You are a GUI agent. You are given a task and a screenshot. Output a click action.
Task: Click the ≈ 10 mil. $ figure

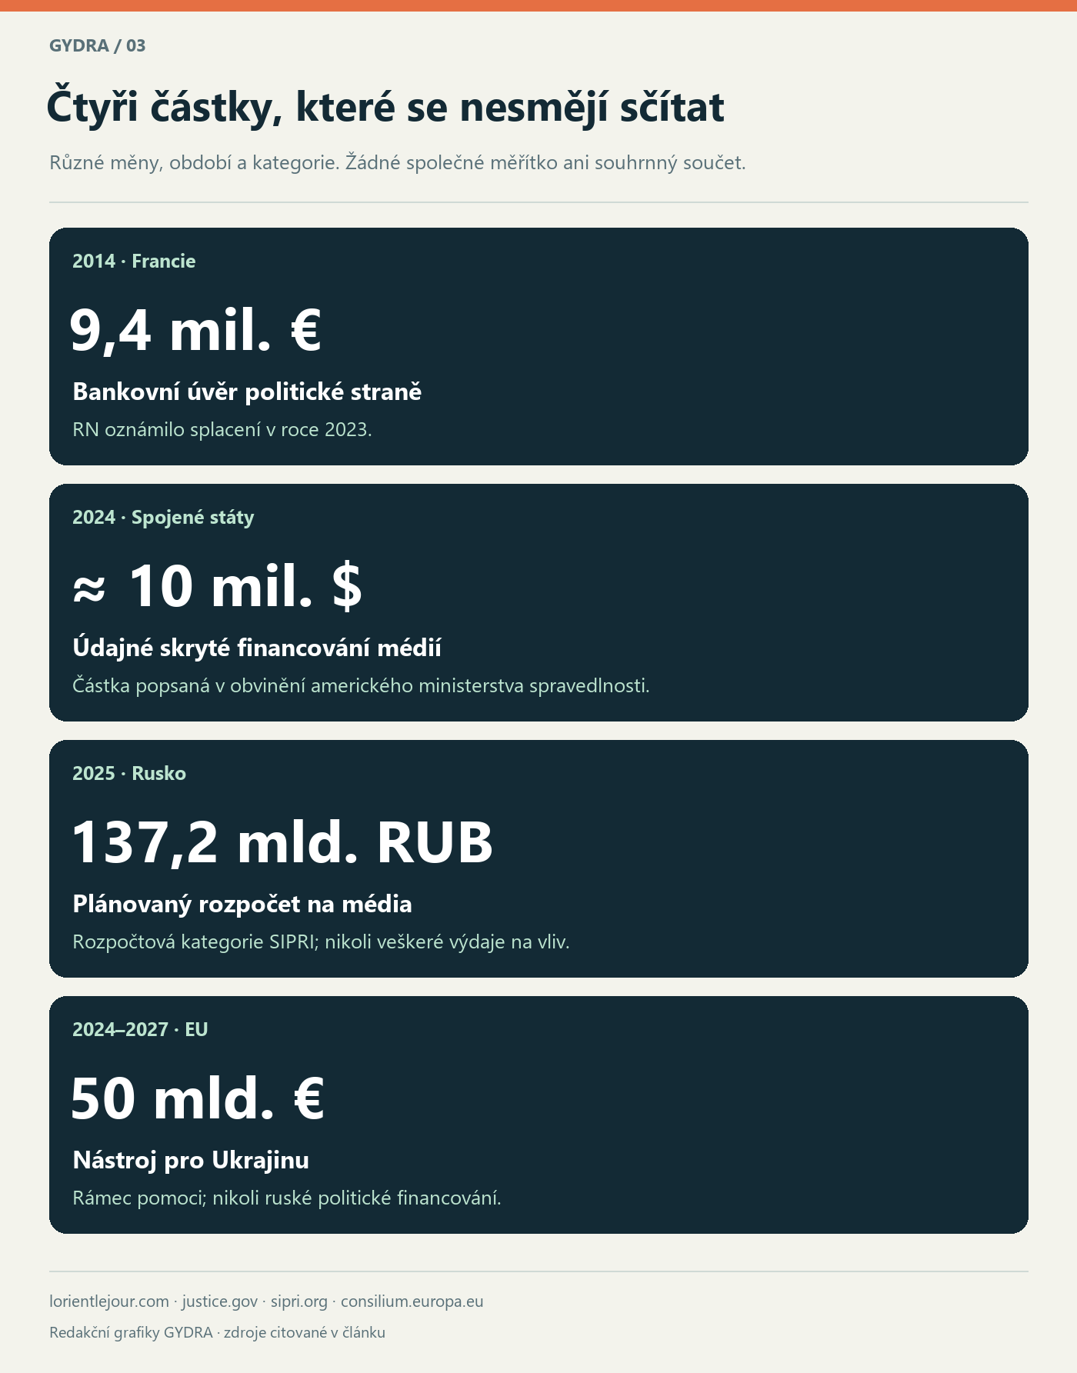tap(217, 586)
